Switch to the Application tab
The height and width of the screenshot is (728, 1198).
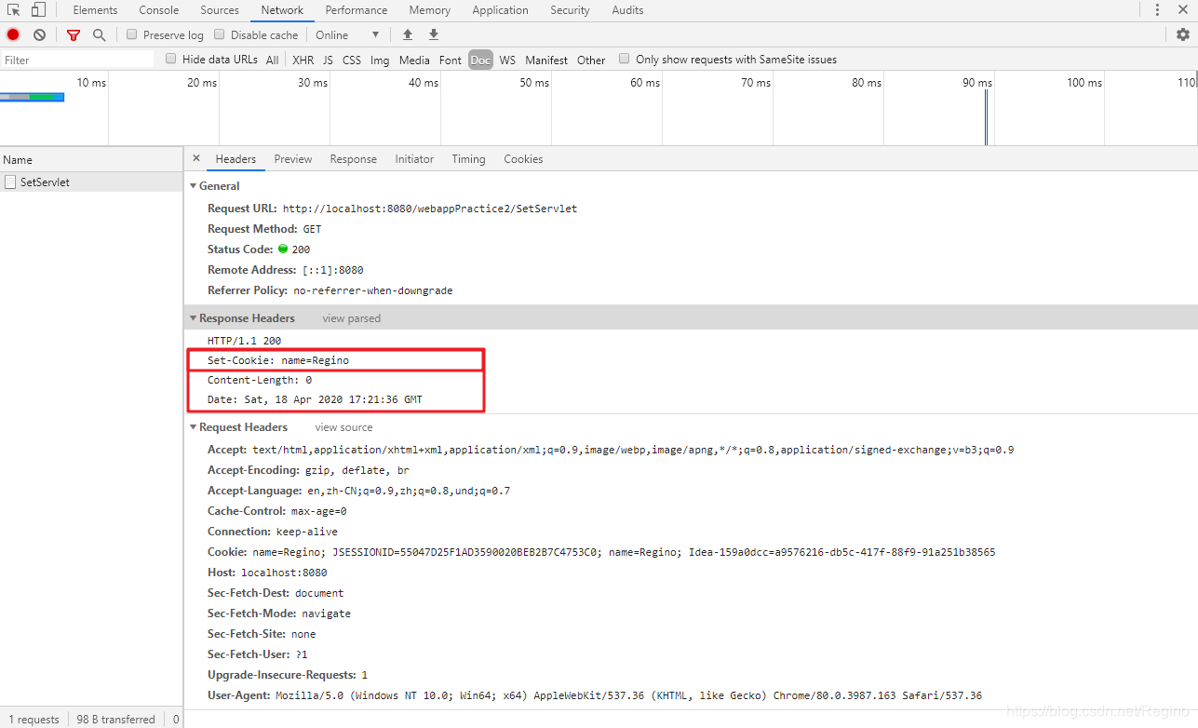pos(500,10)
